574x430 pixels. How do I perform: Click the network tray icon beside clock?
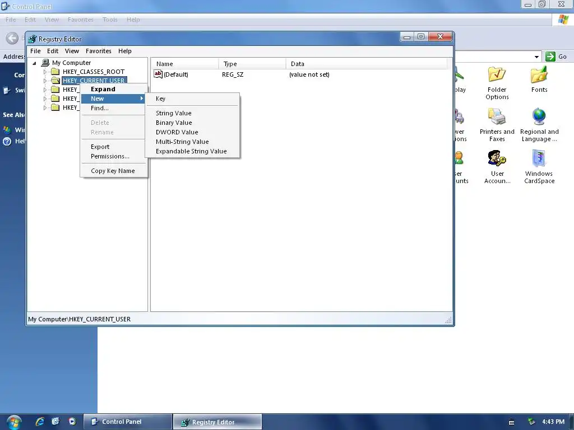point(531,422)
